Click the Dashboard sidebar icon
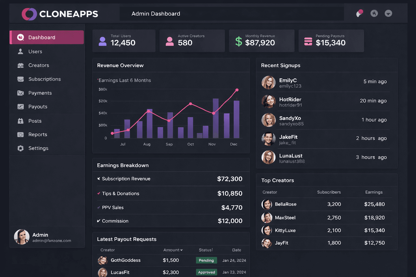Image resolution: width=416 pixels, height=277 pixels. point(21,37)
